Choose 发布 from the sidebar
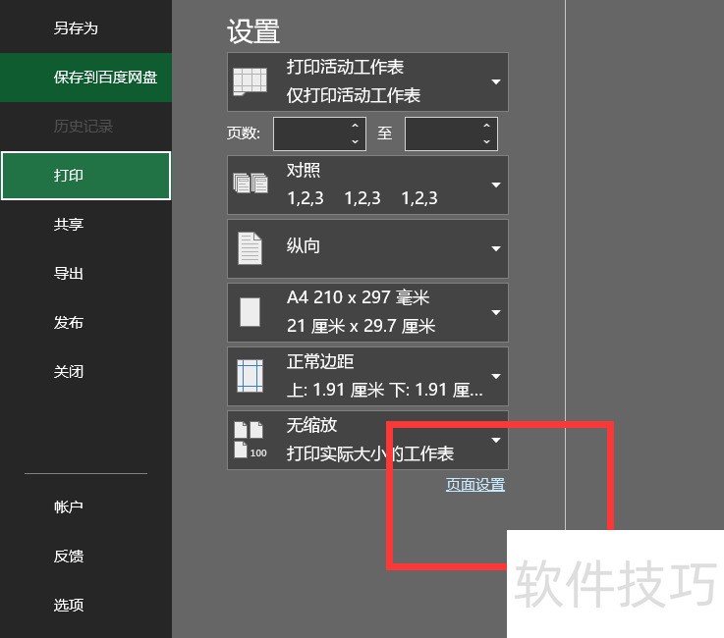 [x=69, y=323]
